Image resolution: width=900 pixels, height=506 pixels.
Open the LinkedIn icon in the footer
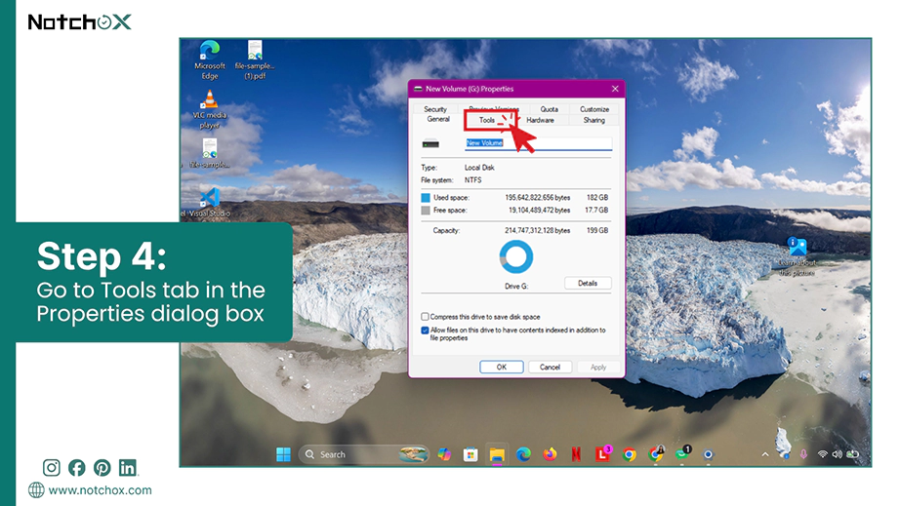[x=128, y=468]
